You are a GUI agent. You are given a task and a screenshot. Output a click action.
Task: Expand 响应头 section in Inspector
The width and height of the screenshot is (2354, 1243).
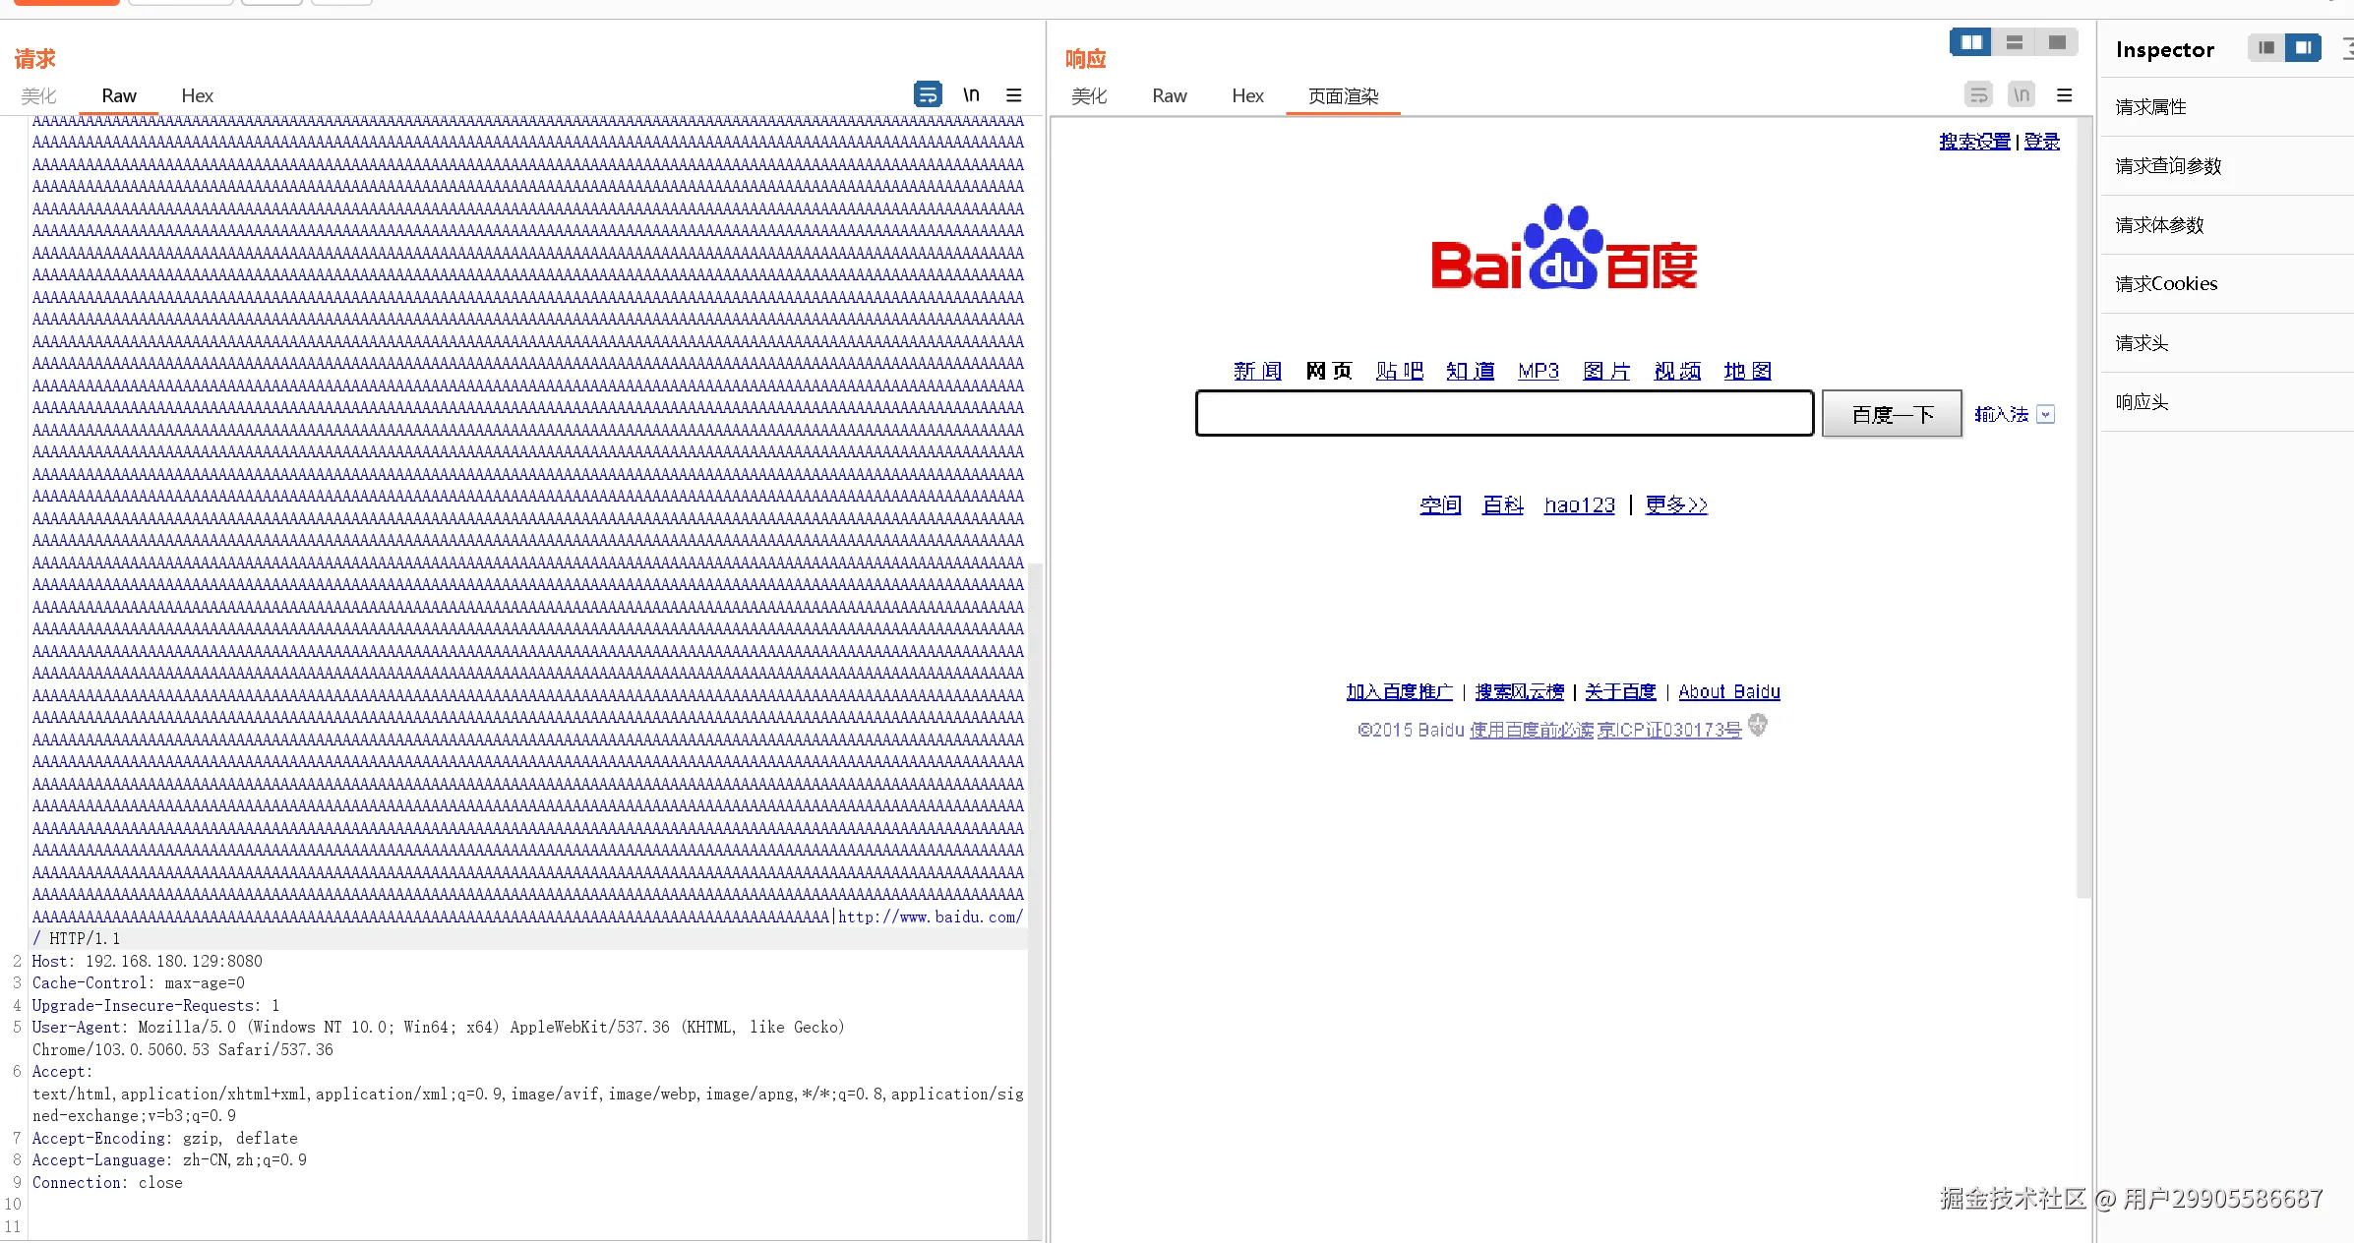pyautogui.click(x=2227, y=401)
